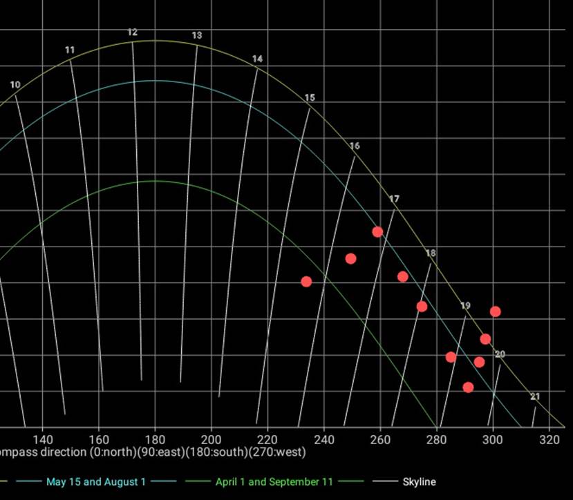Select the 240 compass axis label
The width and height of the screenshot is (573, 500).
(323, 439)
